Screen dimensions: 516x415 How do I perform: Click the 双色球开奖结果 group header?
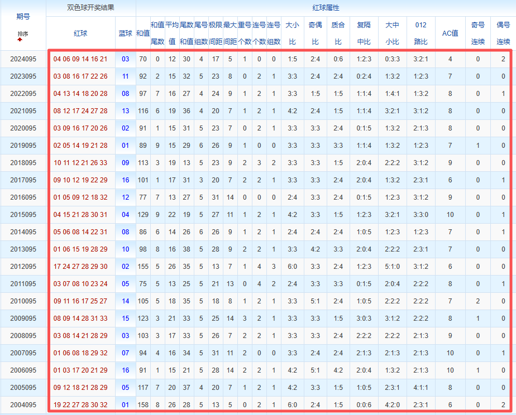90,8
